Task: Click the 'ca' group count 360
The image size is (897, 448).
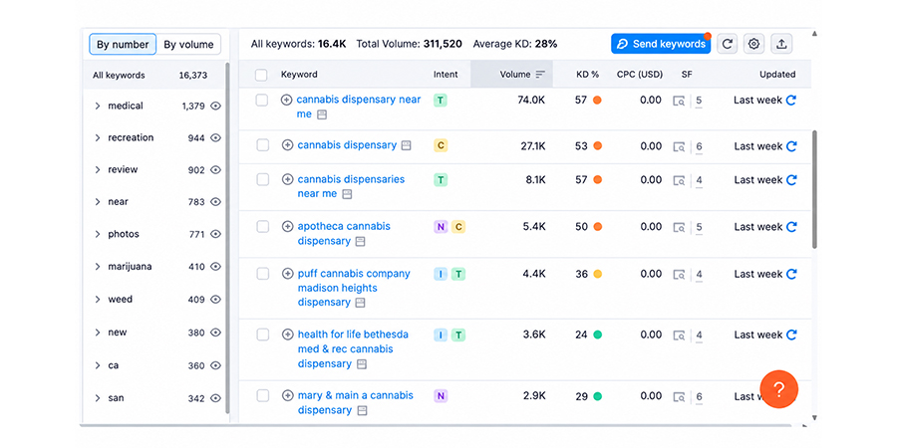Action: [196, 365]
